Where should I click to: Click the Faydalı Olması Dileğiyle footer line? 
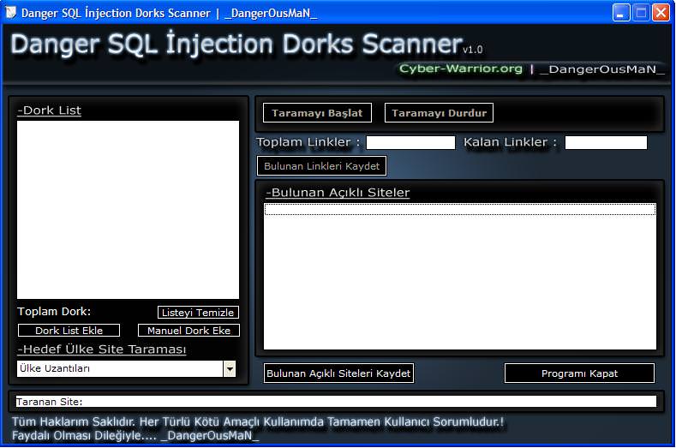coord(135,435)
